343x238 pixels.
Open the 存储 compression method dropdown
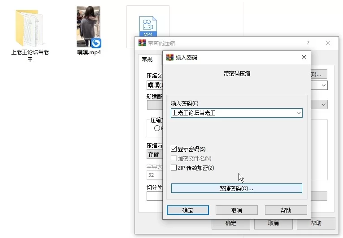(155, 154)
